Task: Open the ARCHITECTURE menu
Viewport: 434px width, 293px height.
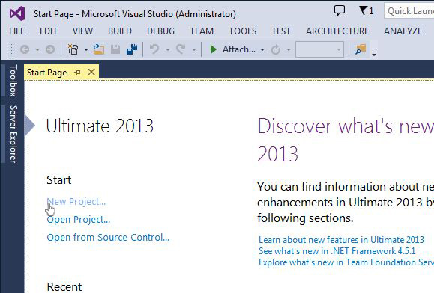Action: pyautogui.click(x=337, y=31)
